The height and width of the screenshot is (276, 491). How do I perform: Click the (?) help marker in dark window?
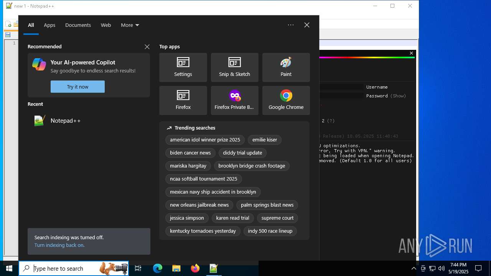[x=331, y=121]
